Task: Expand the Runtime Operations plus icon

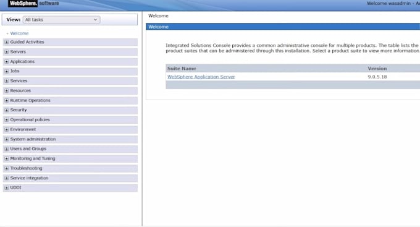Action: click(x=6, y=100)
